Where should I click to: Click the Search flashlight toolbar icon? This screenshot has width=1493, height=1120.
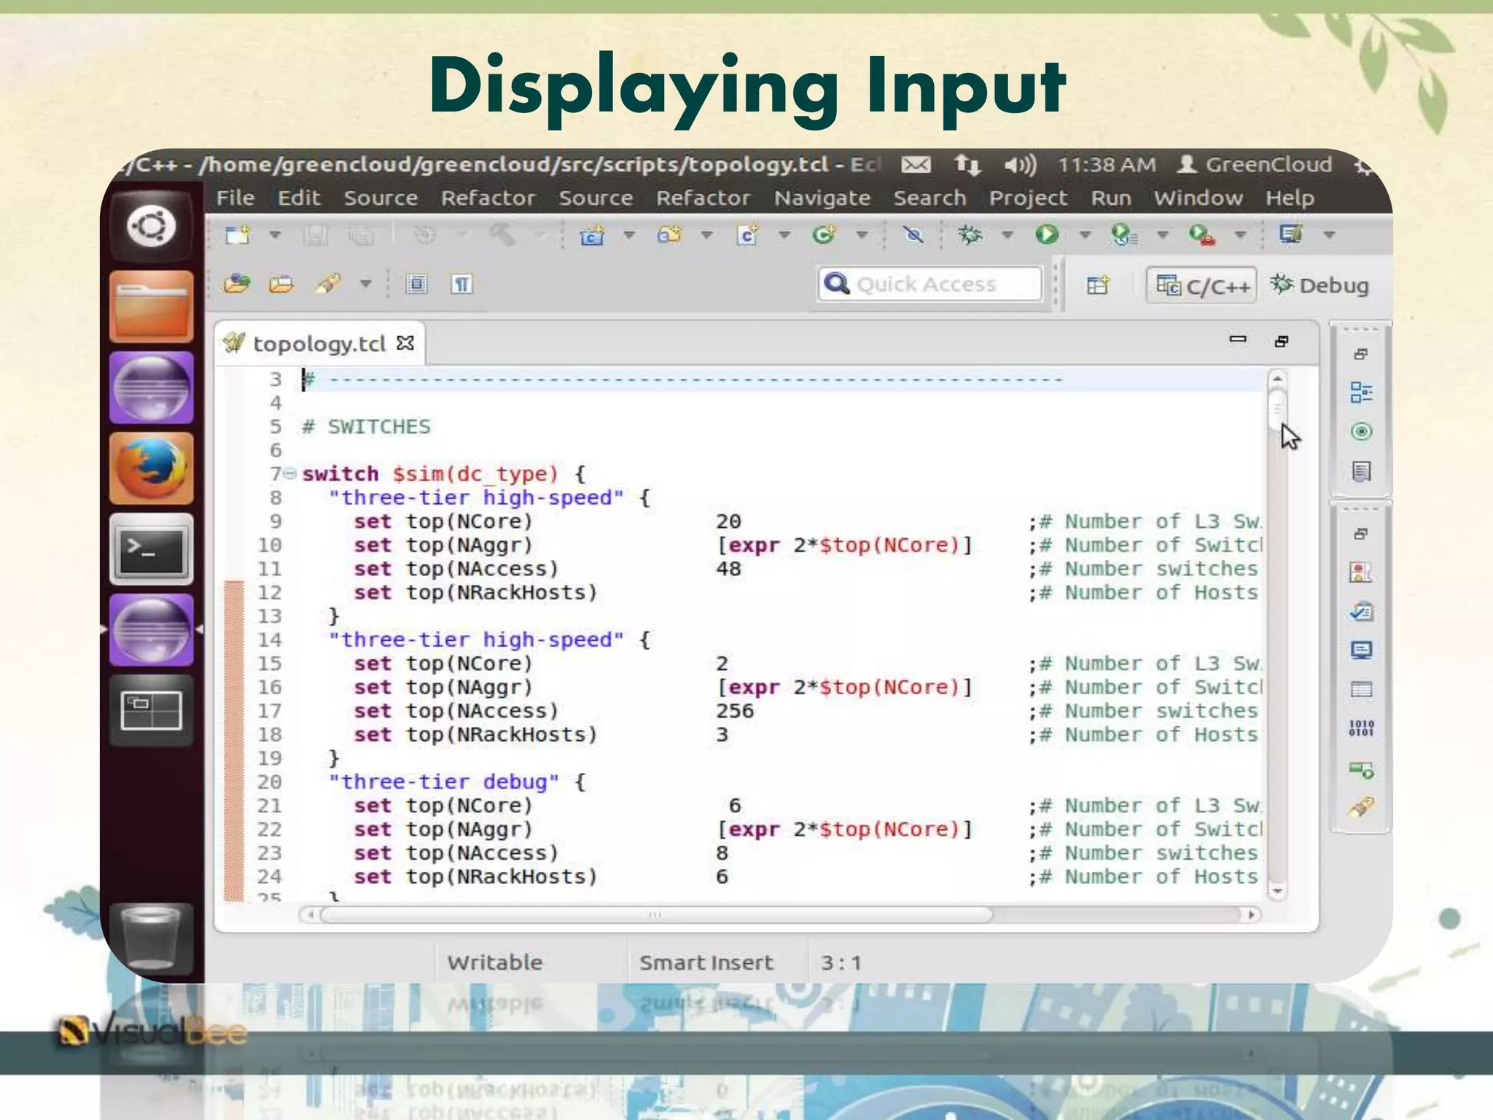[328, 284]
